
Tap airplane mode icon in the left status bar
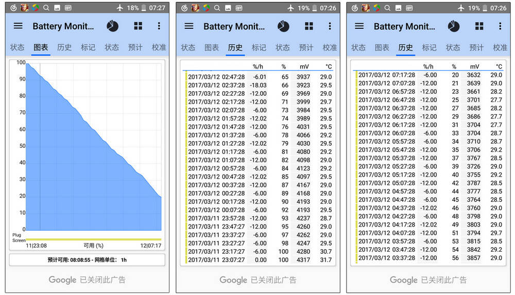(x=120, y=8)
